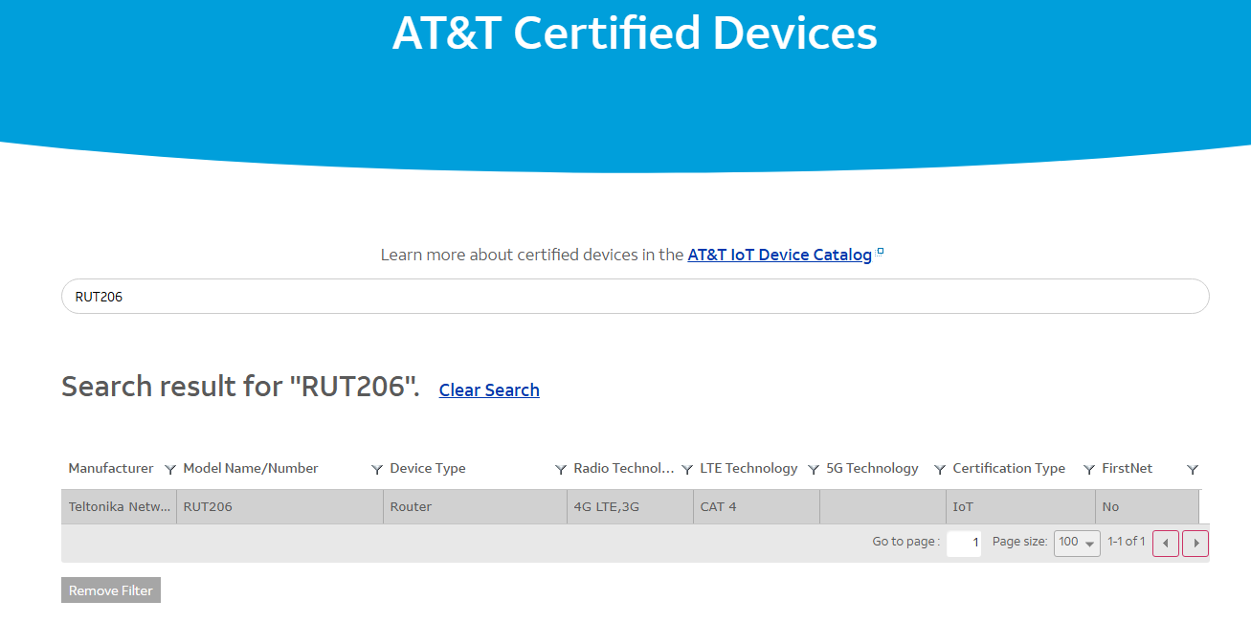The width and height of the screenshot is (1251, 623).
Task: Open filter for Certification Type column
Action: 1089,470
